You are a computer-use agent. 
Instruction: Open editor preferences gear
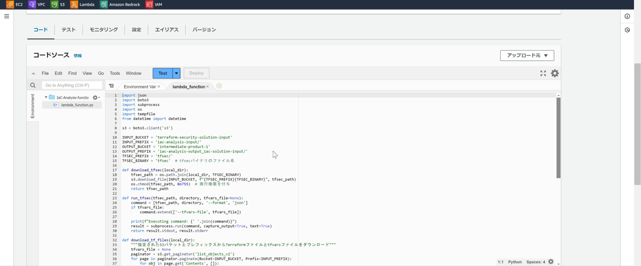555,73
